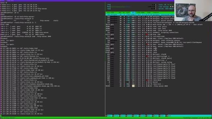Click the Tasks count in htop header
Screen dimensions: 212x119
[166, 5]
